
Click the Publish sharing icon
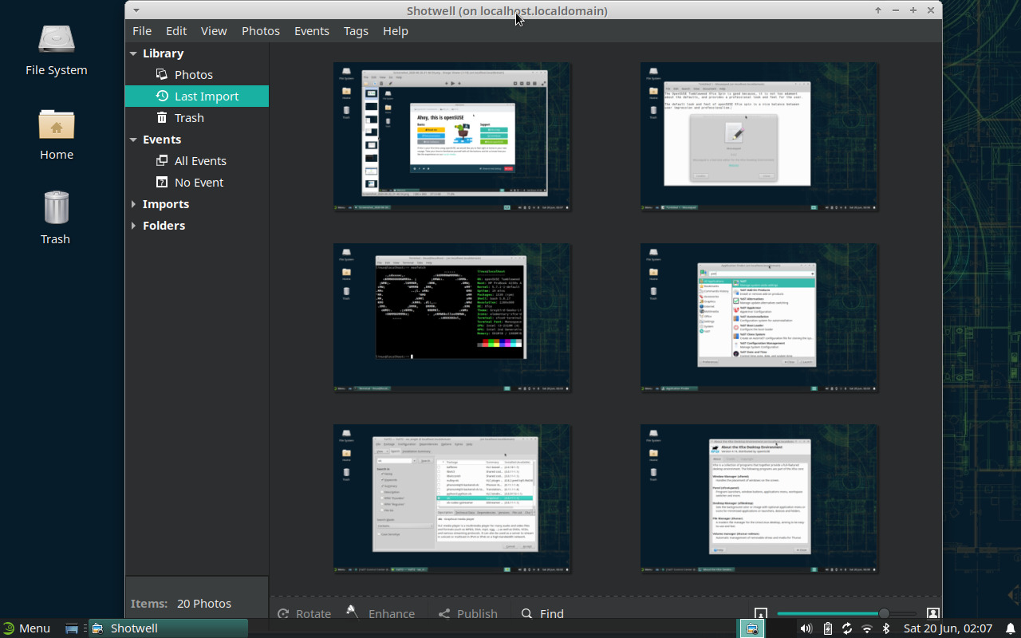pos(443,613)
